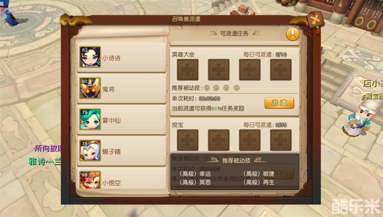The image size is (383, 217).
Task: Choose the 鬼将 list row
Action: (x=122, y=88)
